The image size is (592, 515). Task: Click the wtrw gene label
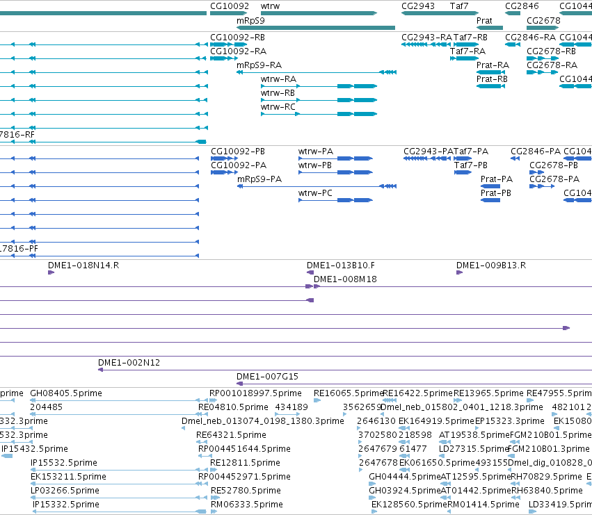[271, 6]
